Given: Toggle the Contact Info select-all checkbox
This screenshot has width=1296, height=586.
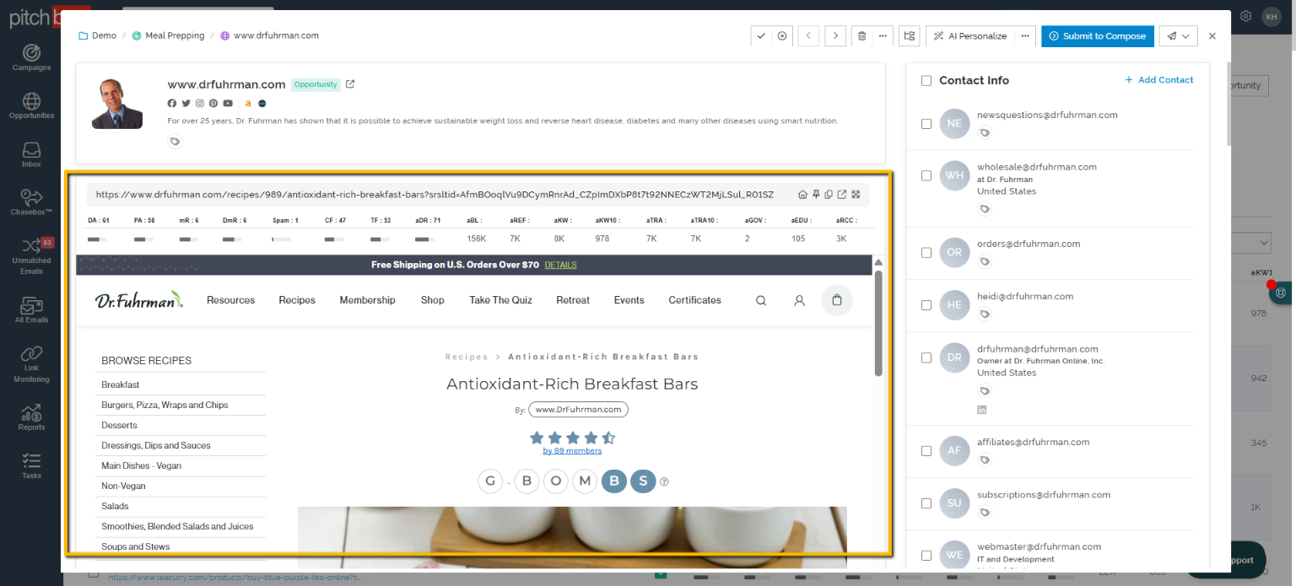Looking at the screenshot, I should [926, 81].
